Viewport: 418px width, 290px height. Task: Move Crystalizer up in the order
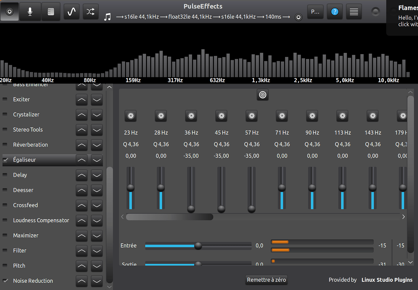pyautogui.click(x=82, y=115)
